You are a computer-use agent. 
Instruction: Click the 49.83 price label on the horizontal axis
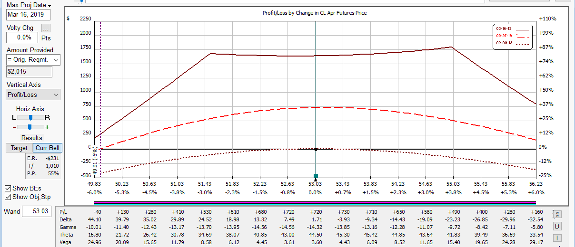[x=94, y=184]
